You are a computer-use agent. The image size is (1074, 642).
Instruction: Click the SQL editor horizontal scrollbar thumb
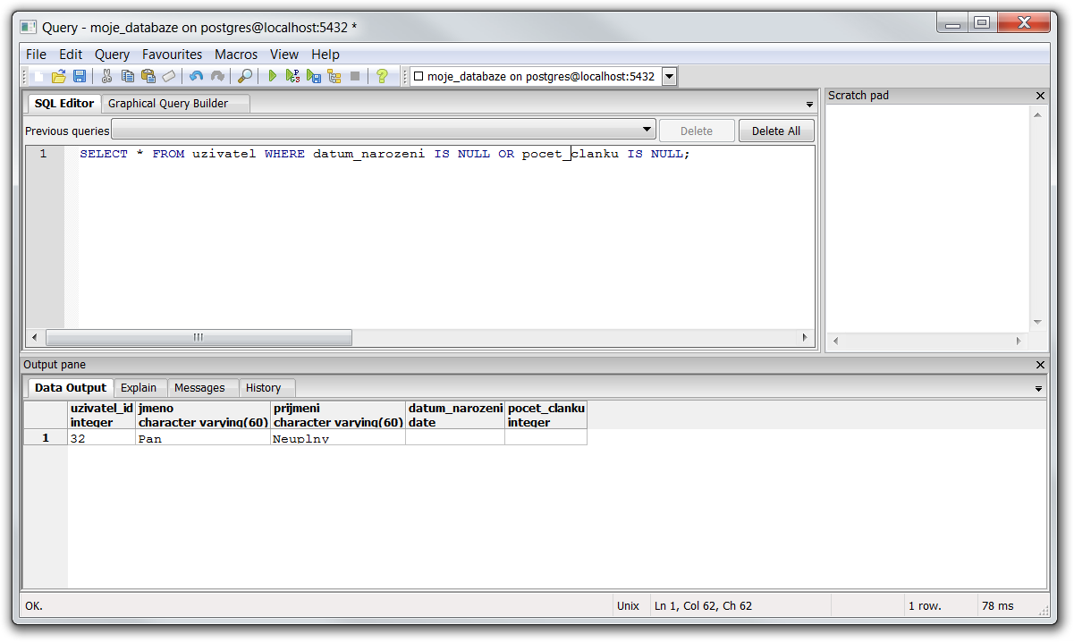click(x=199, y=338)
